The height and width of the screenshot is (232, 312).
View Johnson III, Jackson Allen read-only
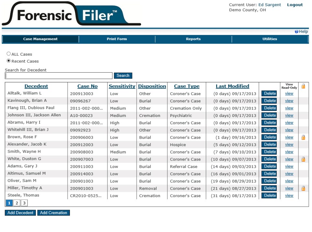[x=289, y=115]
